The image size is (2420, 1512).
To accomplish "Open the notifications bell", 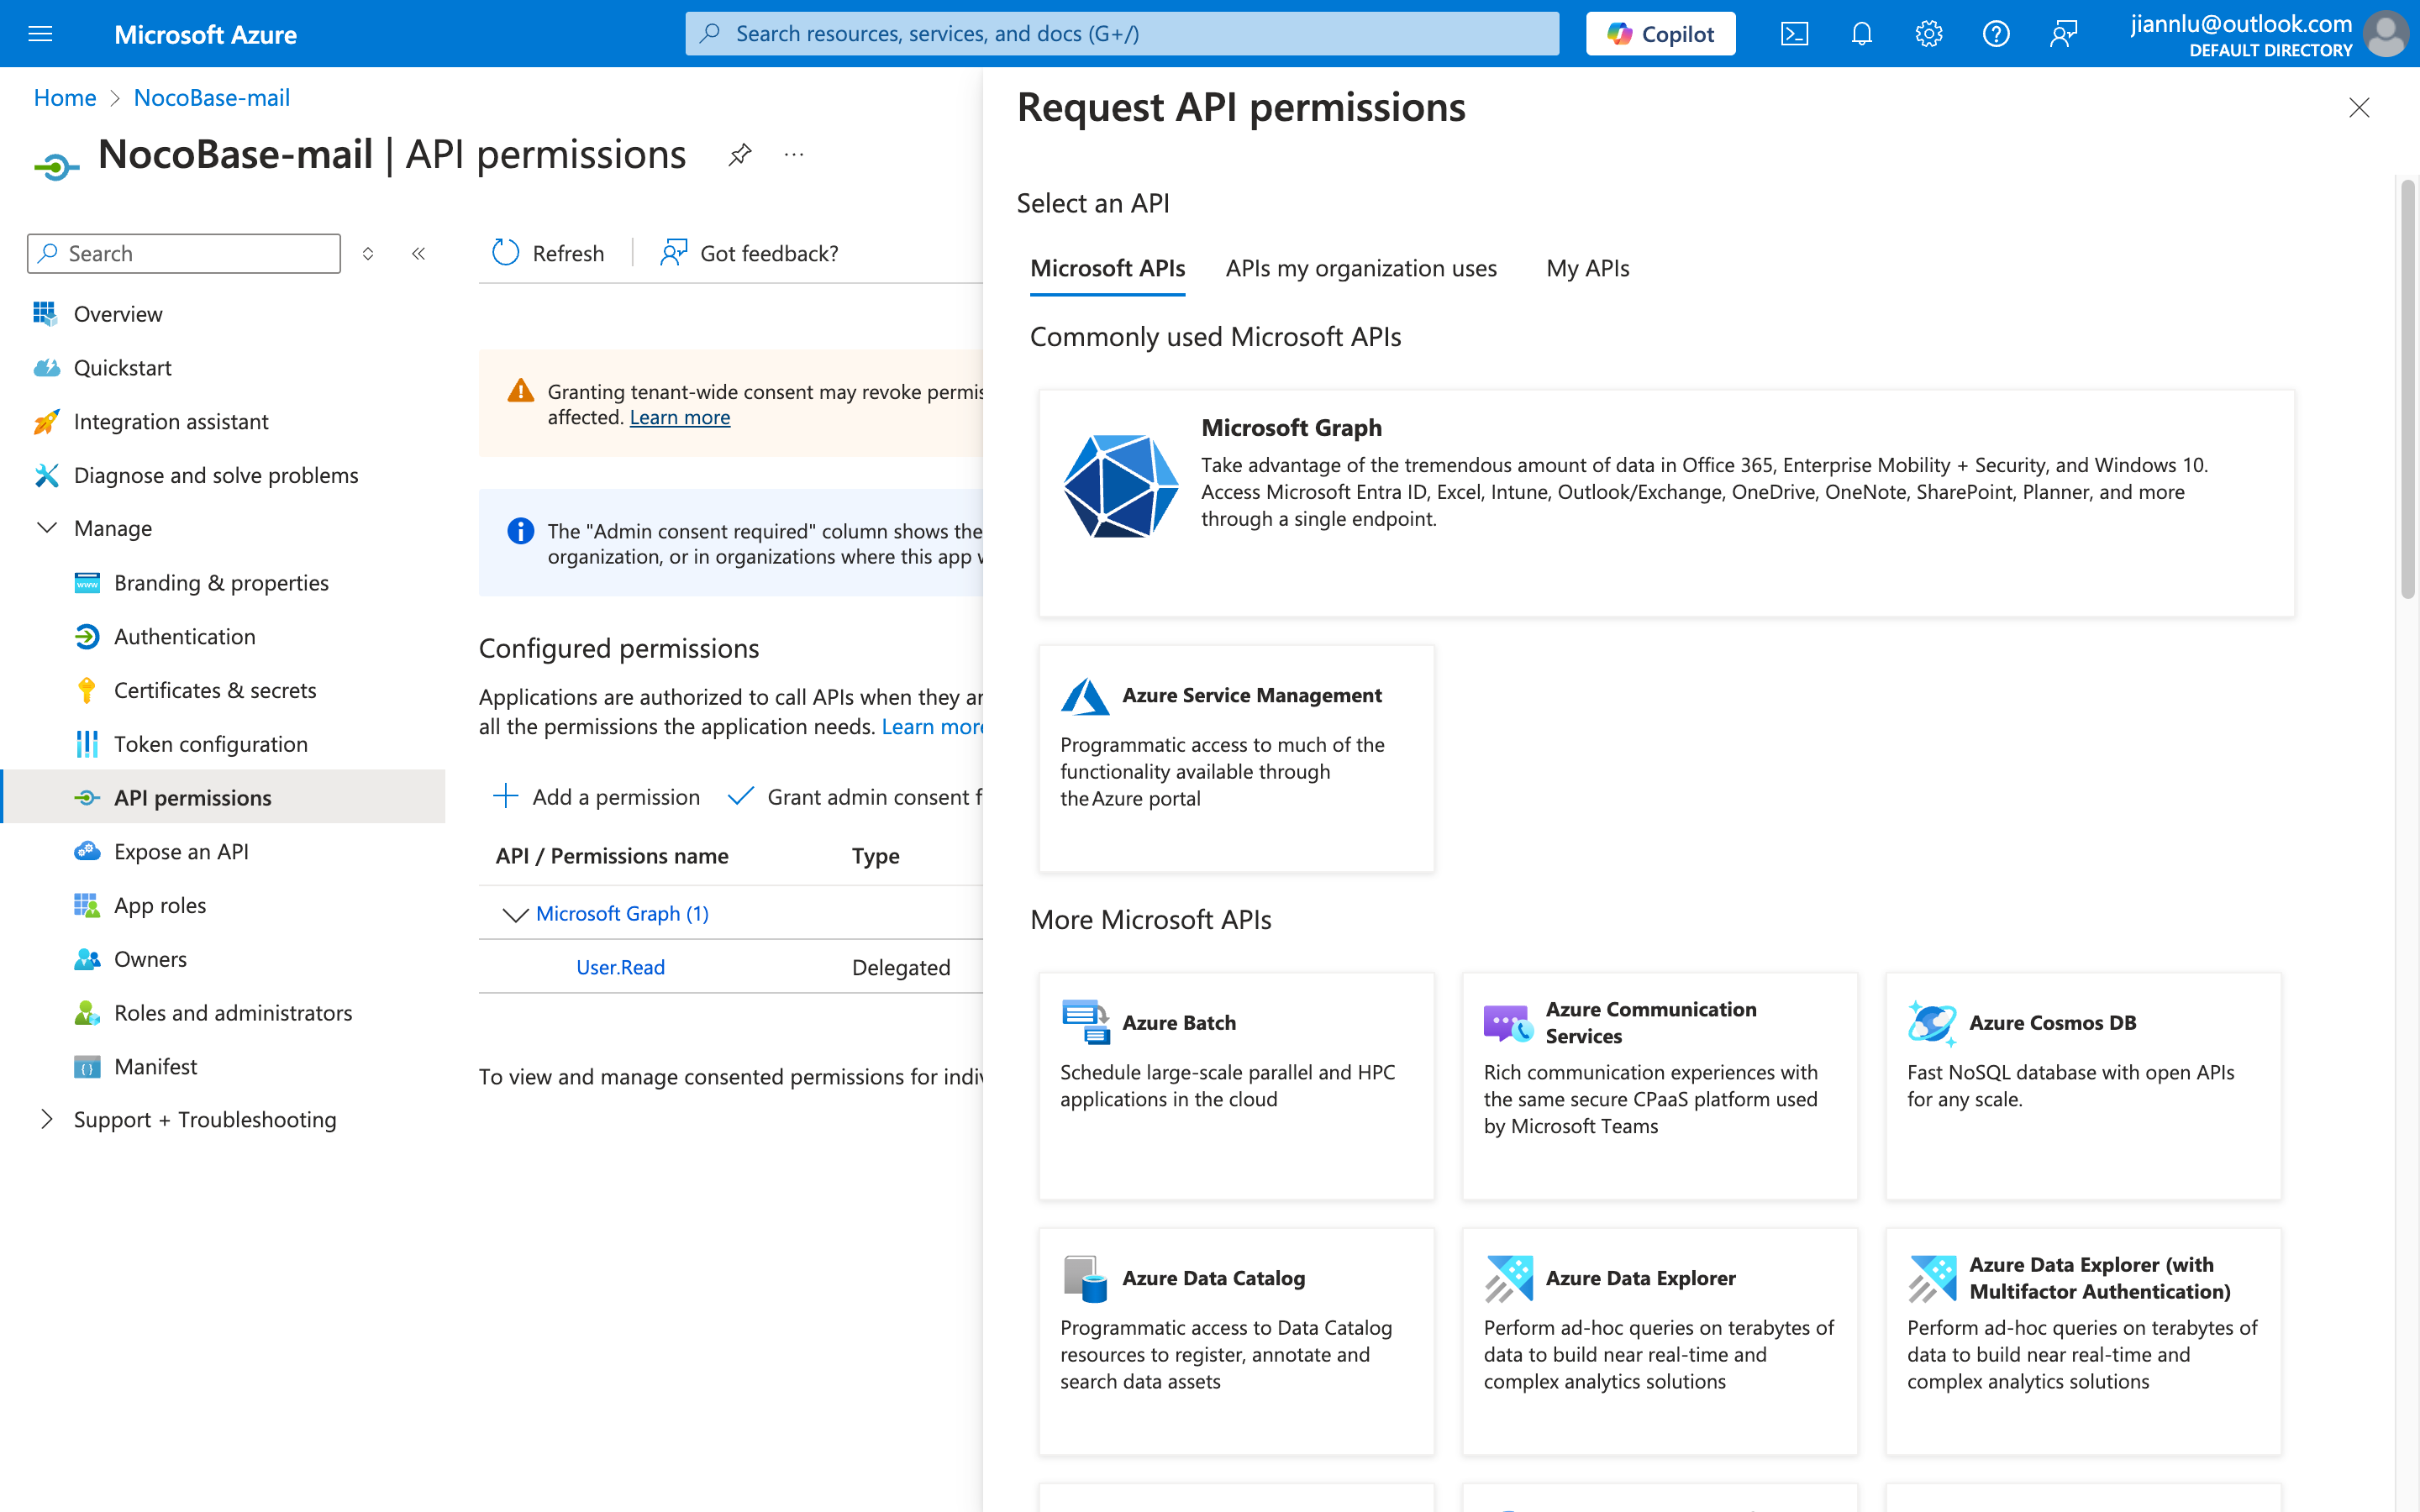I will [x=1861, y=34].
